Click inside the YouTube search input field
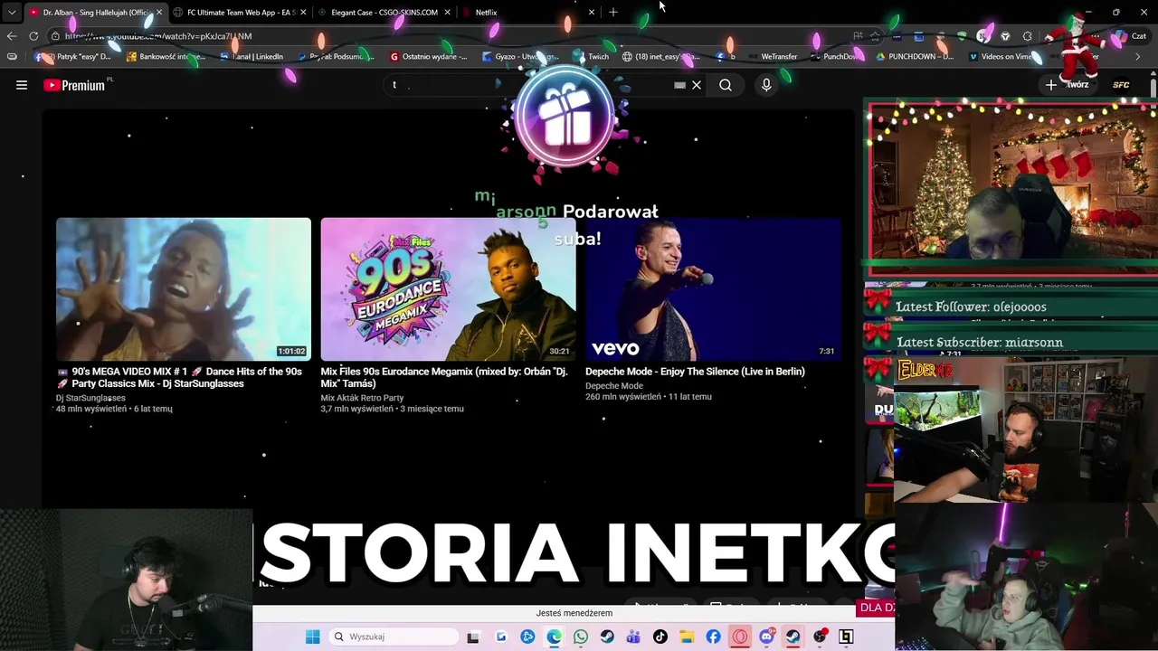Viewport: 1158px width, 651px height. point(529,85)
